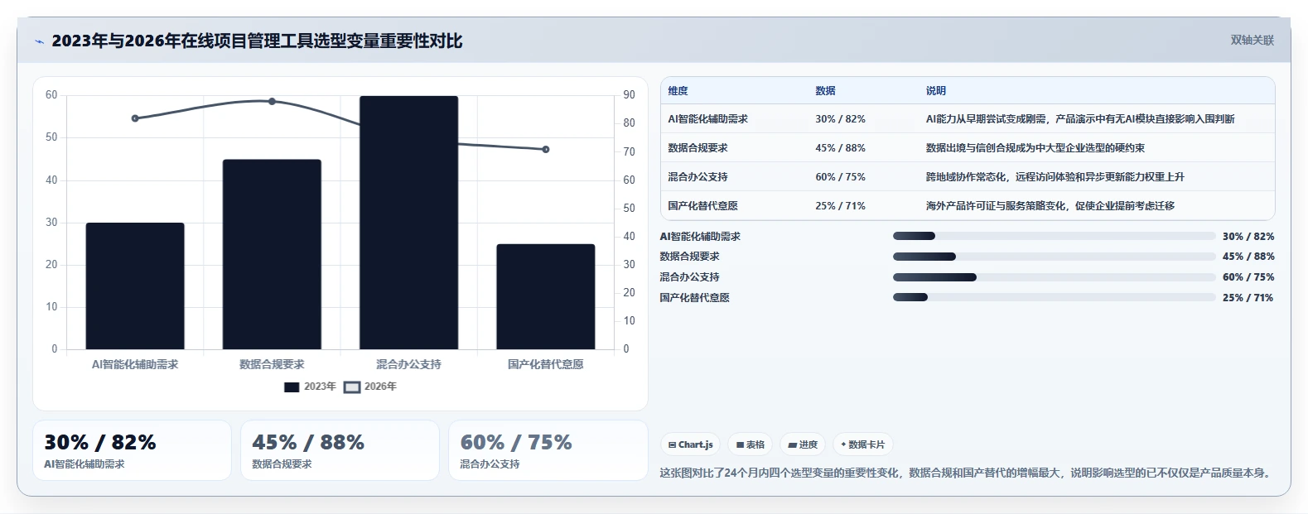Click the x-axis label 数据合规要求

point(272,364)
